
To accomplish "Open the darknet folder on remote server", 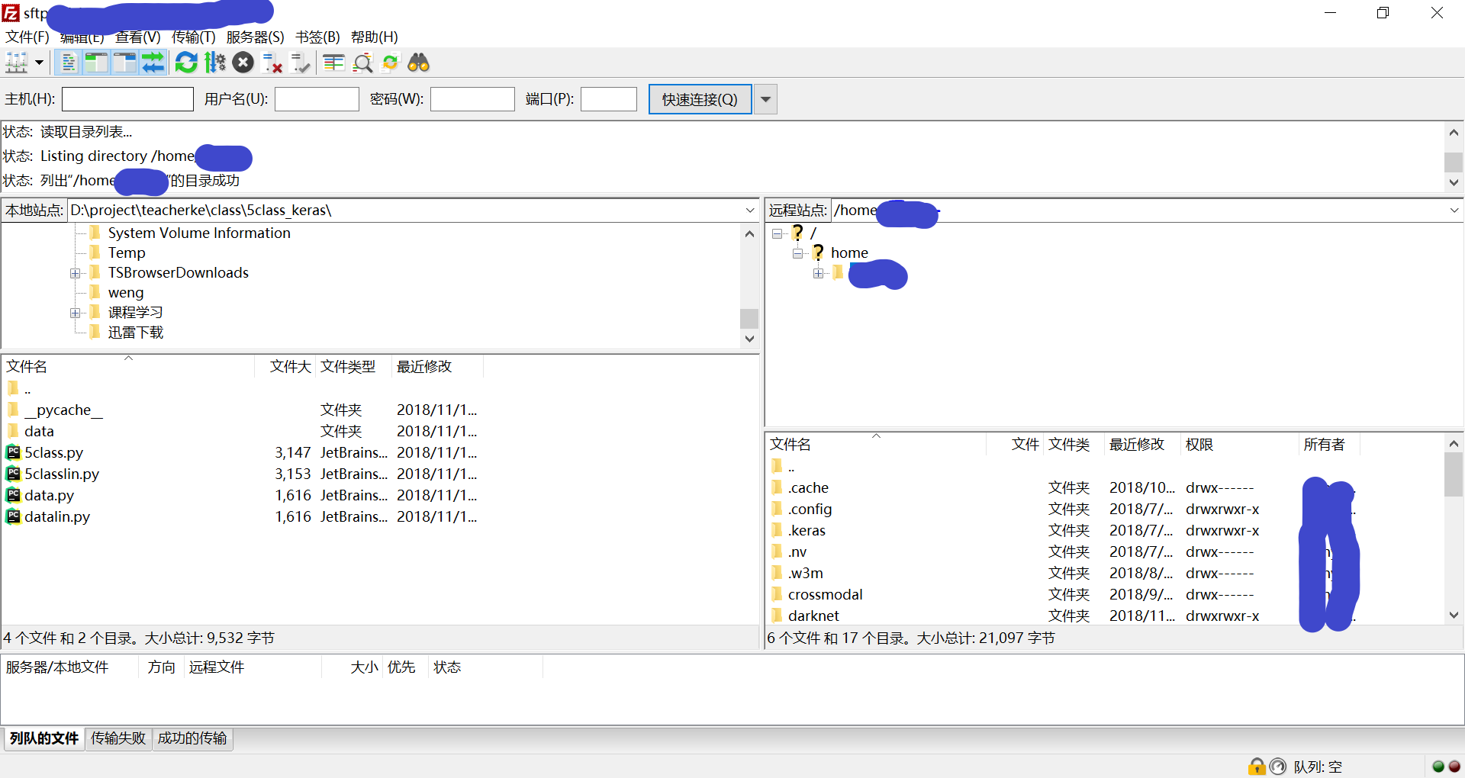I will coord(814,616).
